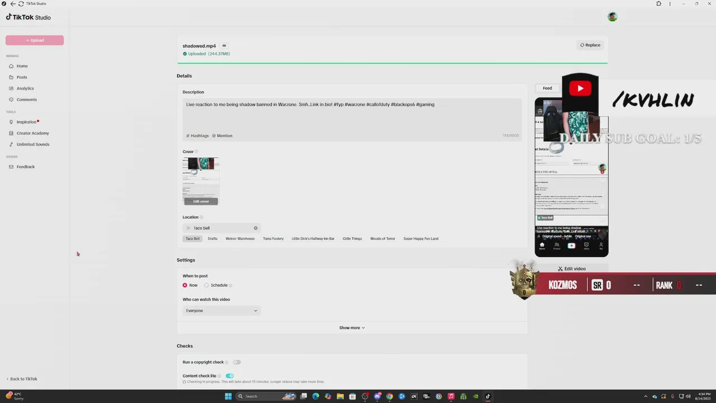Choose the Girlie Thingz location chip
The height and width of the screenshot is (403, 716).
pos(352,238)
